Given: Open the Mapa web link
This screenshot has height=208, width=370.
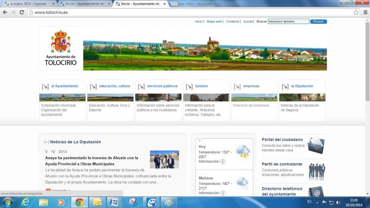Looking at the screenshot, I should coord(214,22).
